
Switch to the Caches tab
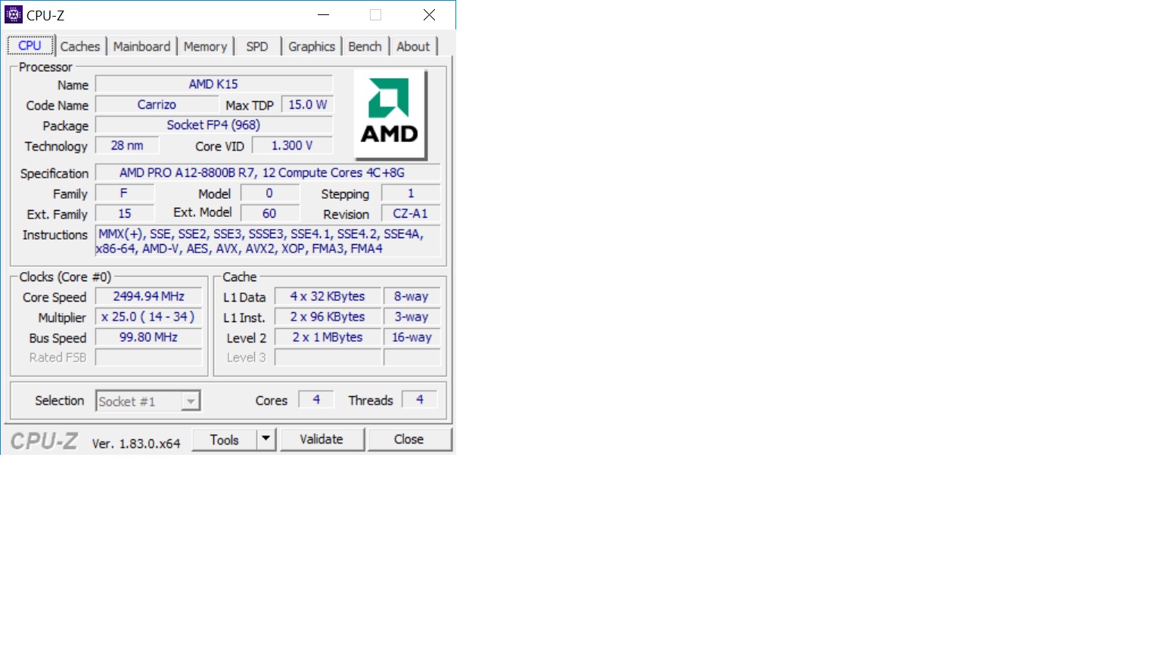pos(80,47)
